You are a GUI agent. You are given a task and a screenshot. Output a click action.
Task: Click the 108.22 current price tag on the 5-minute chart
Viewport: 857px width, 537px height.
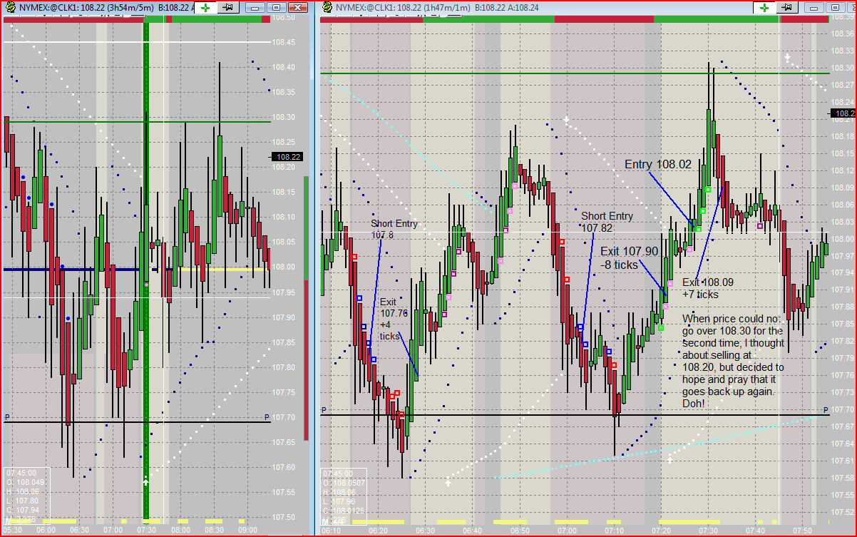click(x=287, y=156)
